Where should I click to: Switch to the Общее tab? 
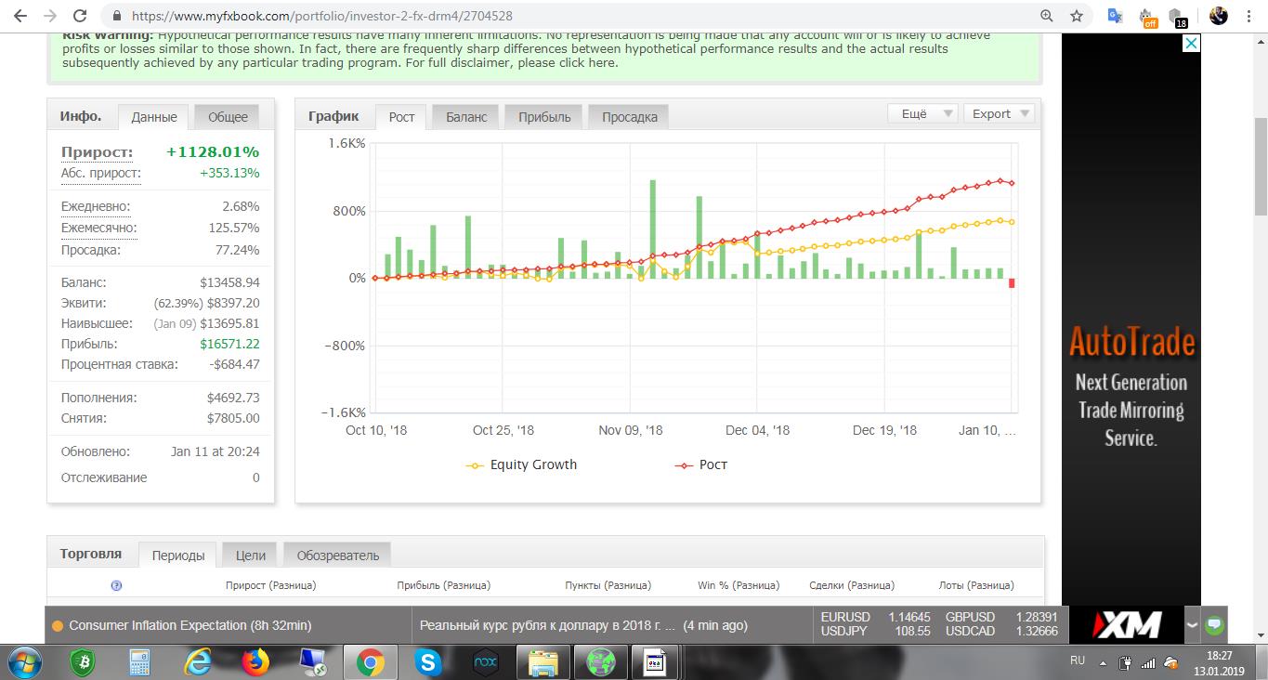(228, 117)
